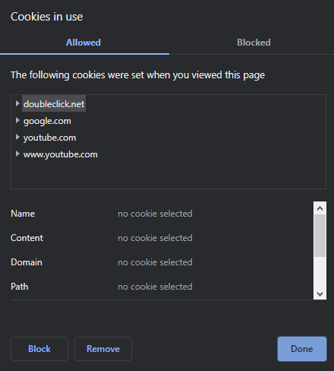This screenshot has width=334, height=371.
Task: Click Done to close the dialog
Action: pyautogui.click(x=302, y=349)
